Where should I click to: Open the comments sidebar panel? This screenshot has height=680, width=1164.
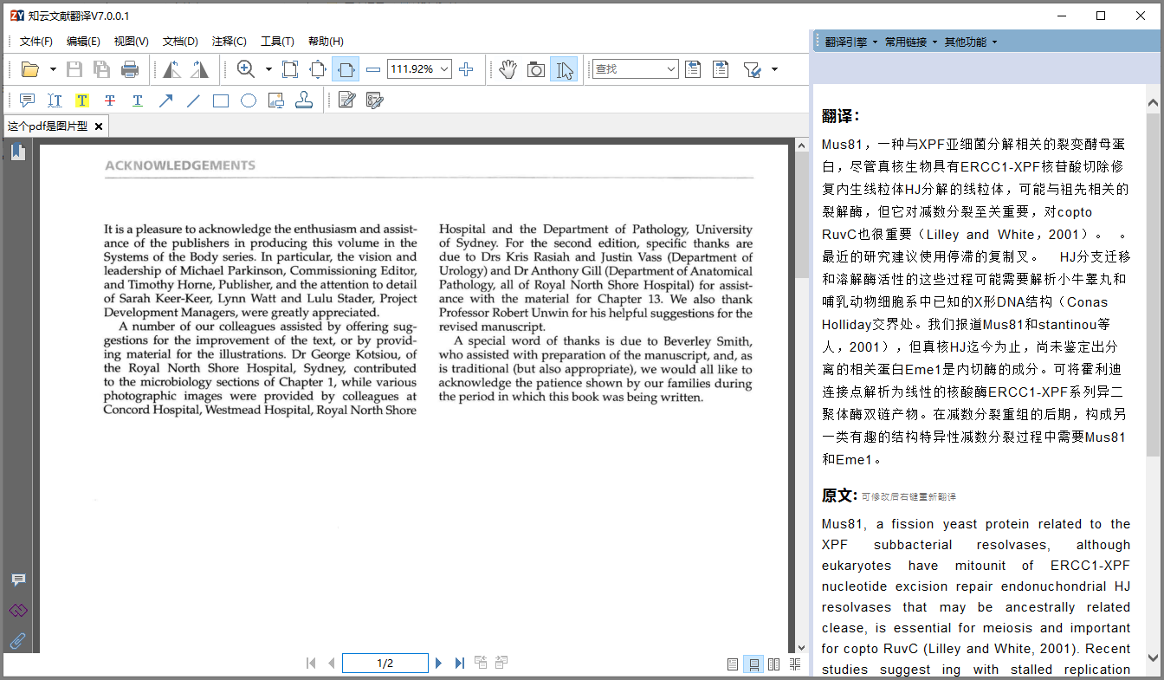(18, 580)
